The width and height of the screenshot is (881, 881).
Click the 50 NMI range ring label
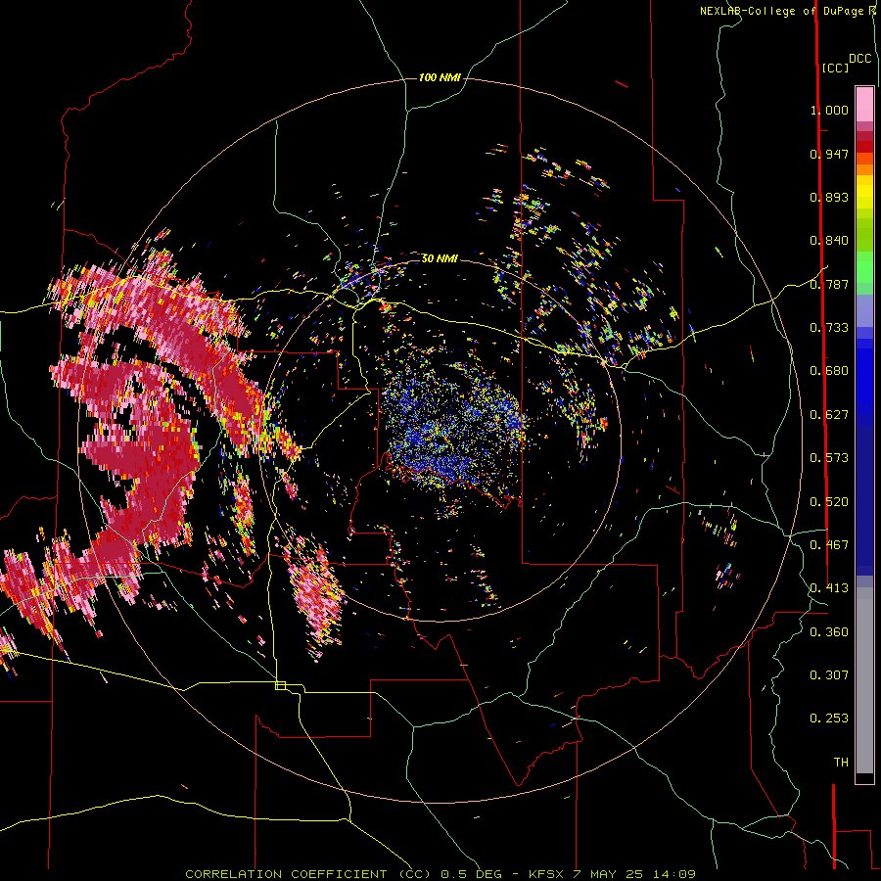coord(440,258)
